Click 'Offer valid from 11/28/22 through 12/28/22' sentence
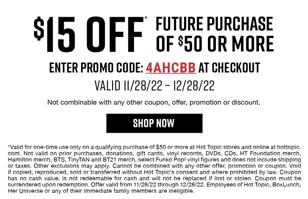The height and width of the screenshot is (199, 308). click(x=151, y=185)
